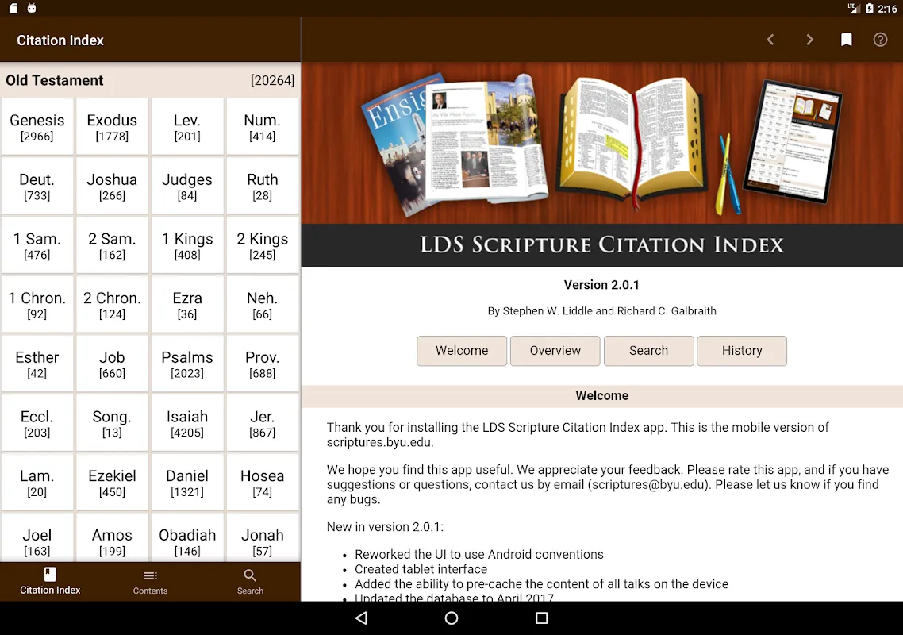This screenshot has width=903, height=635.
Task: Click the Search button under the version info
Action: point(648,351)
